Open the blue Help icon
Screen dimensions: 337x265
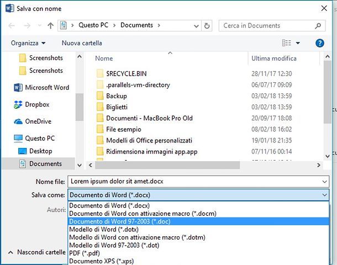coord(319,43)
